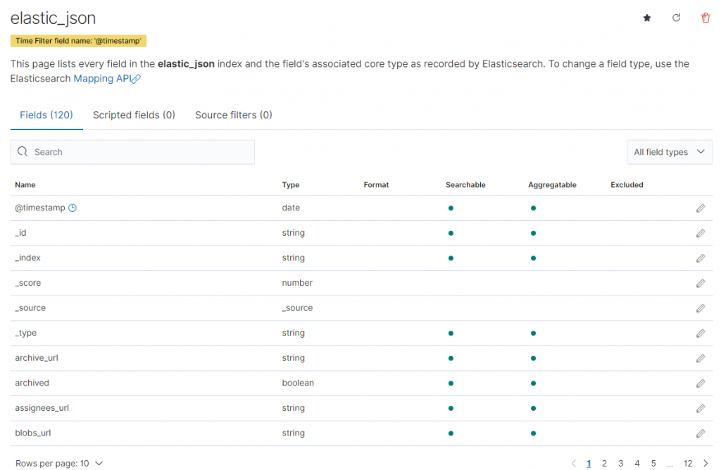
Task: Click the Time Filter field name badge
Action: (x=79, y=41)
